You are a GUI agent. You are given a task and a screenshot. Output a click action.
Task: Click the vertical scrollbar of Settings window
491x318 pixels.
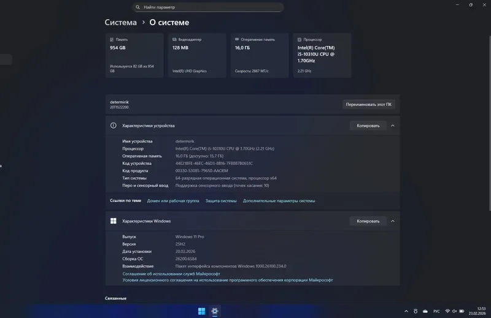click(x=490, y=123)
